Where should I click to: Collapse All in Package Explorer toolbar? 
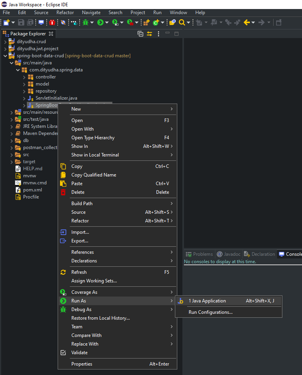tap(140, 34)
